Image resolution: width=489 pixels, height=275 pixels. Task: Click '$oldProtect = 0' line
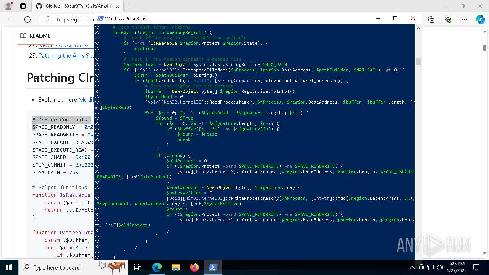pos(187,161)
